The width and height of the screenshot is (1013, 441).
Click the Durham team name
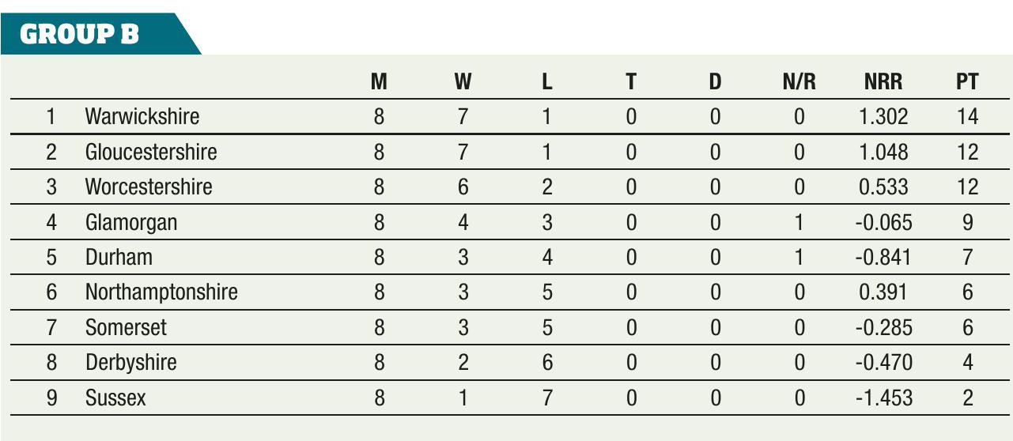(x=119, y=257)
